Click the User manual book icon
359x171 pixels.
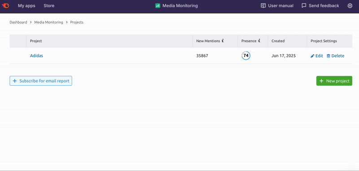pos(263,6)
